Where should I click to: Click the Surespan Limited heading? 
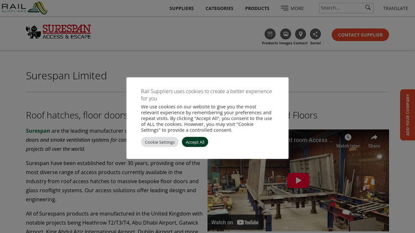66,76
